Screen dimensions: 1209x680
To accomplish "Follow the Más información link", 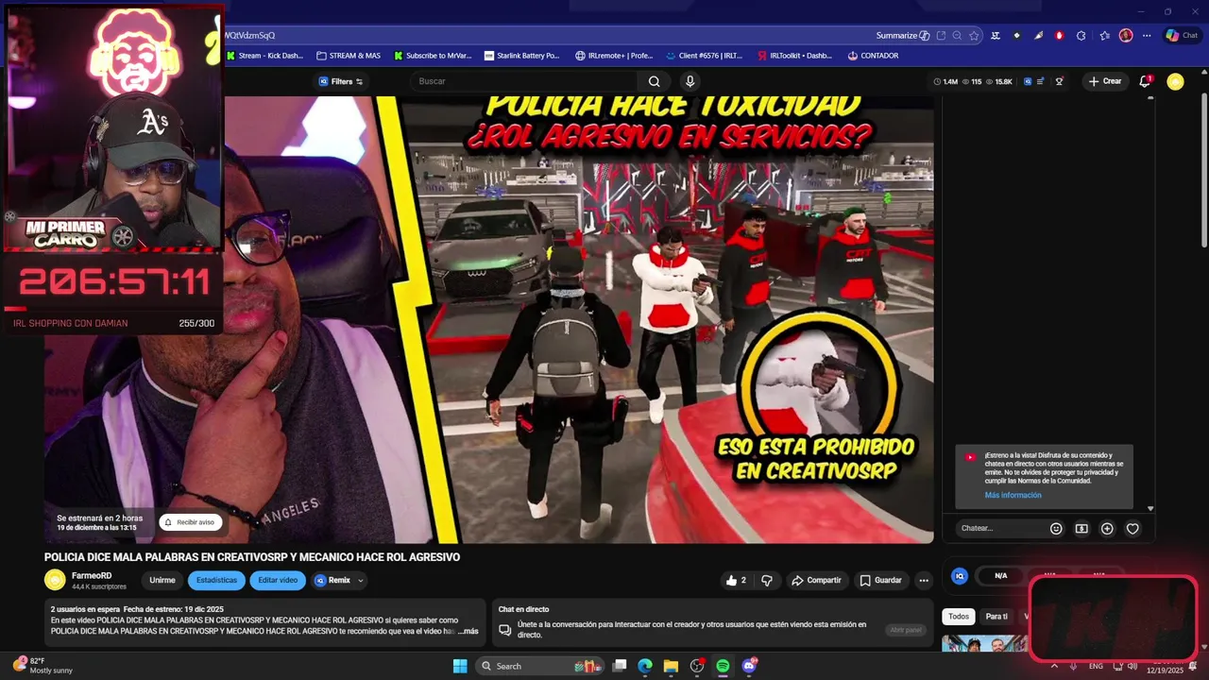I will point(1013,495).
